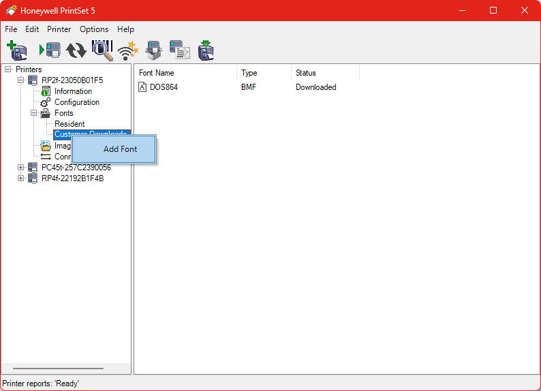Click the Downloaded status cell
Viewport: 541px width, 391px height.
point(315,87)
